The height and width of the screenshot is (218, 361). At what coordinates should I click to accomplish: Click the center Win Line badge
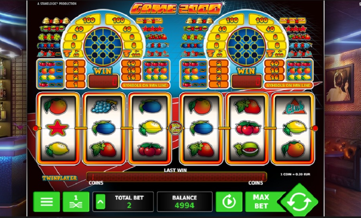click(176, 128)
